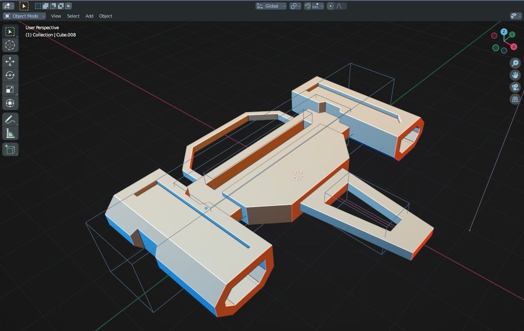Select the Rotate tool
Screen dimensions: 524x331
pyautogui.click(x=10, y=75)
